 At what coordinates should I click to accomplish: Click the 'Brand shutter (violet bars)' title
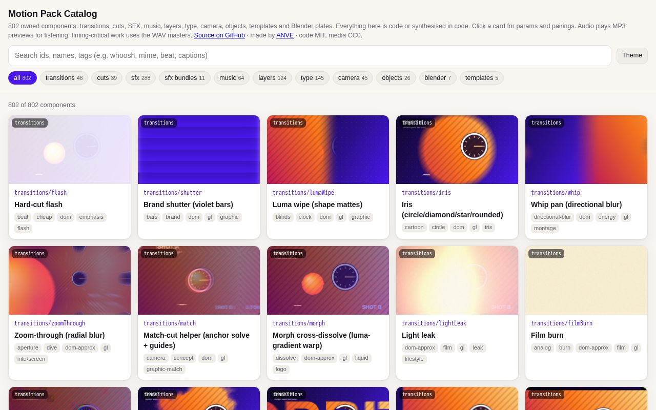click(188, 204)
